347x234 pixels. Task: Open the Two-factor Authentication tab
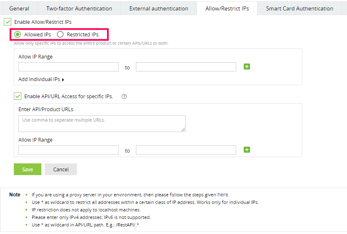[79, 8]
